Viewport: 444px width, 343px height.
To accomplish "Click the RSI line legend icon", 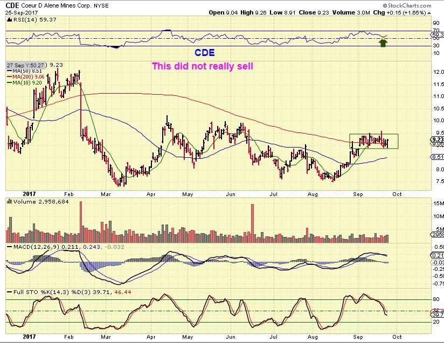I will click(x=9, y=19).
